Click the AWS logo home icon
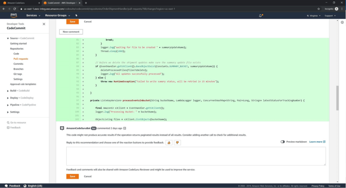 (14, 15)
